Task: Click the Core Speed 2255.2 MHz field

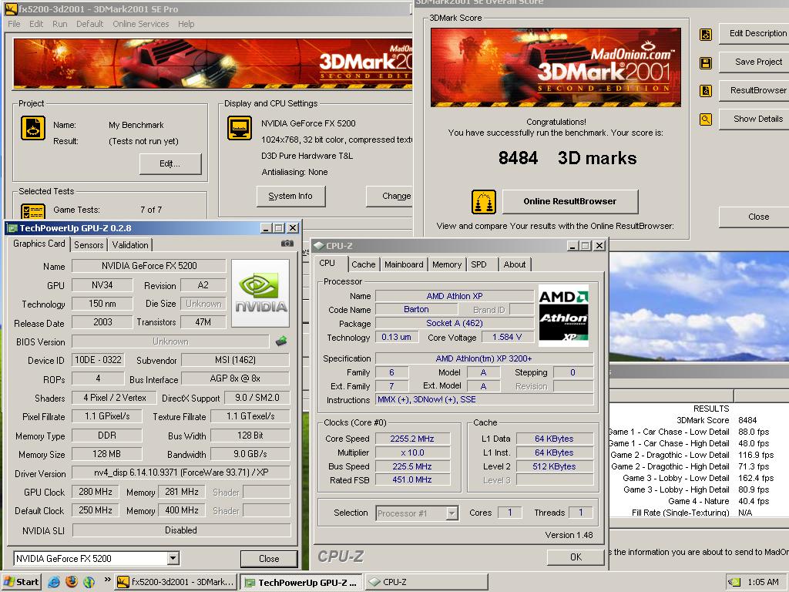Action: coord(412,439)
